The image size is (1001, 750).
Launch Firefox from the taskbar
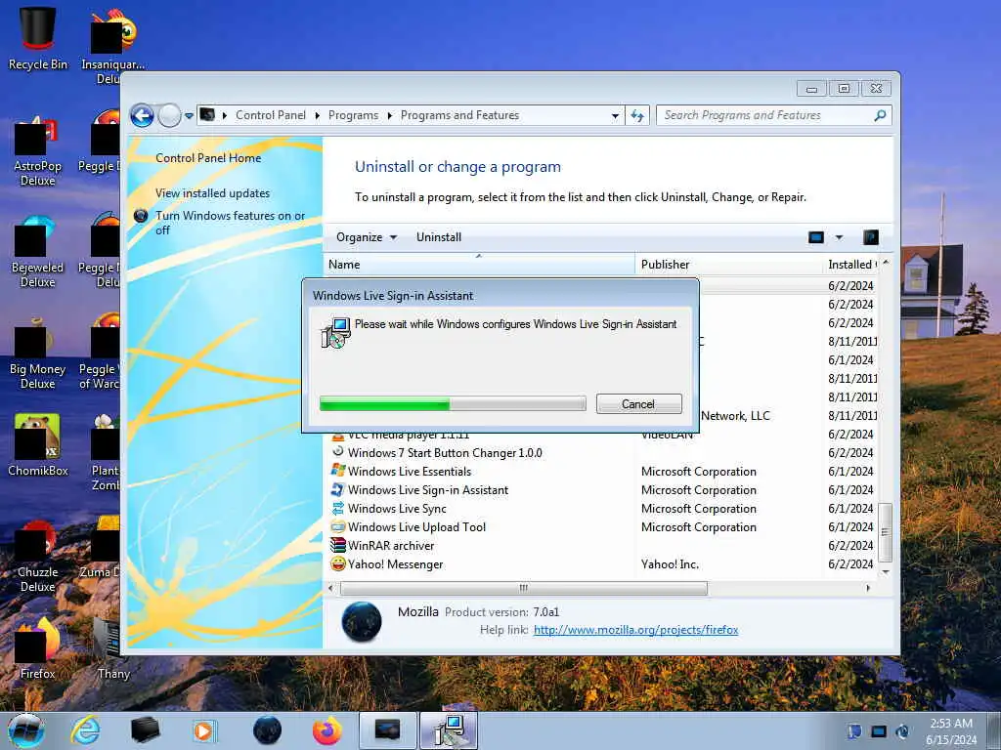(x=327, y=730)
